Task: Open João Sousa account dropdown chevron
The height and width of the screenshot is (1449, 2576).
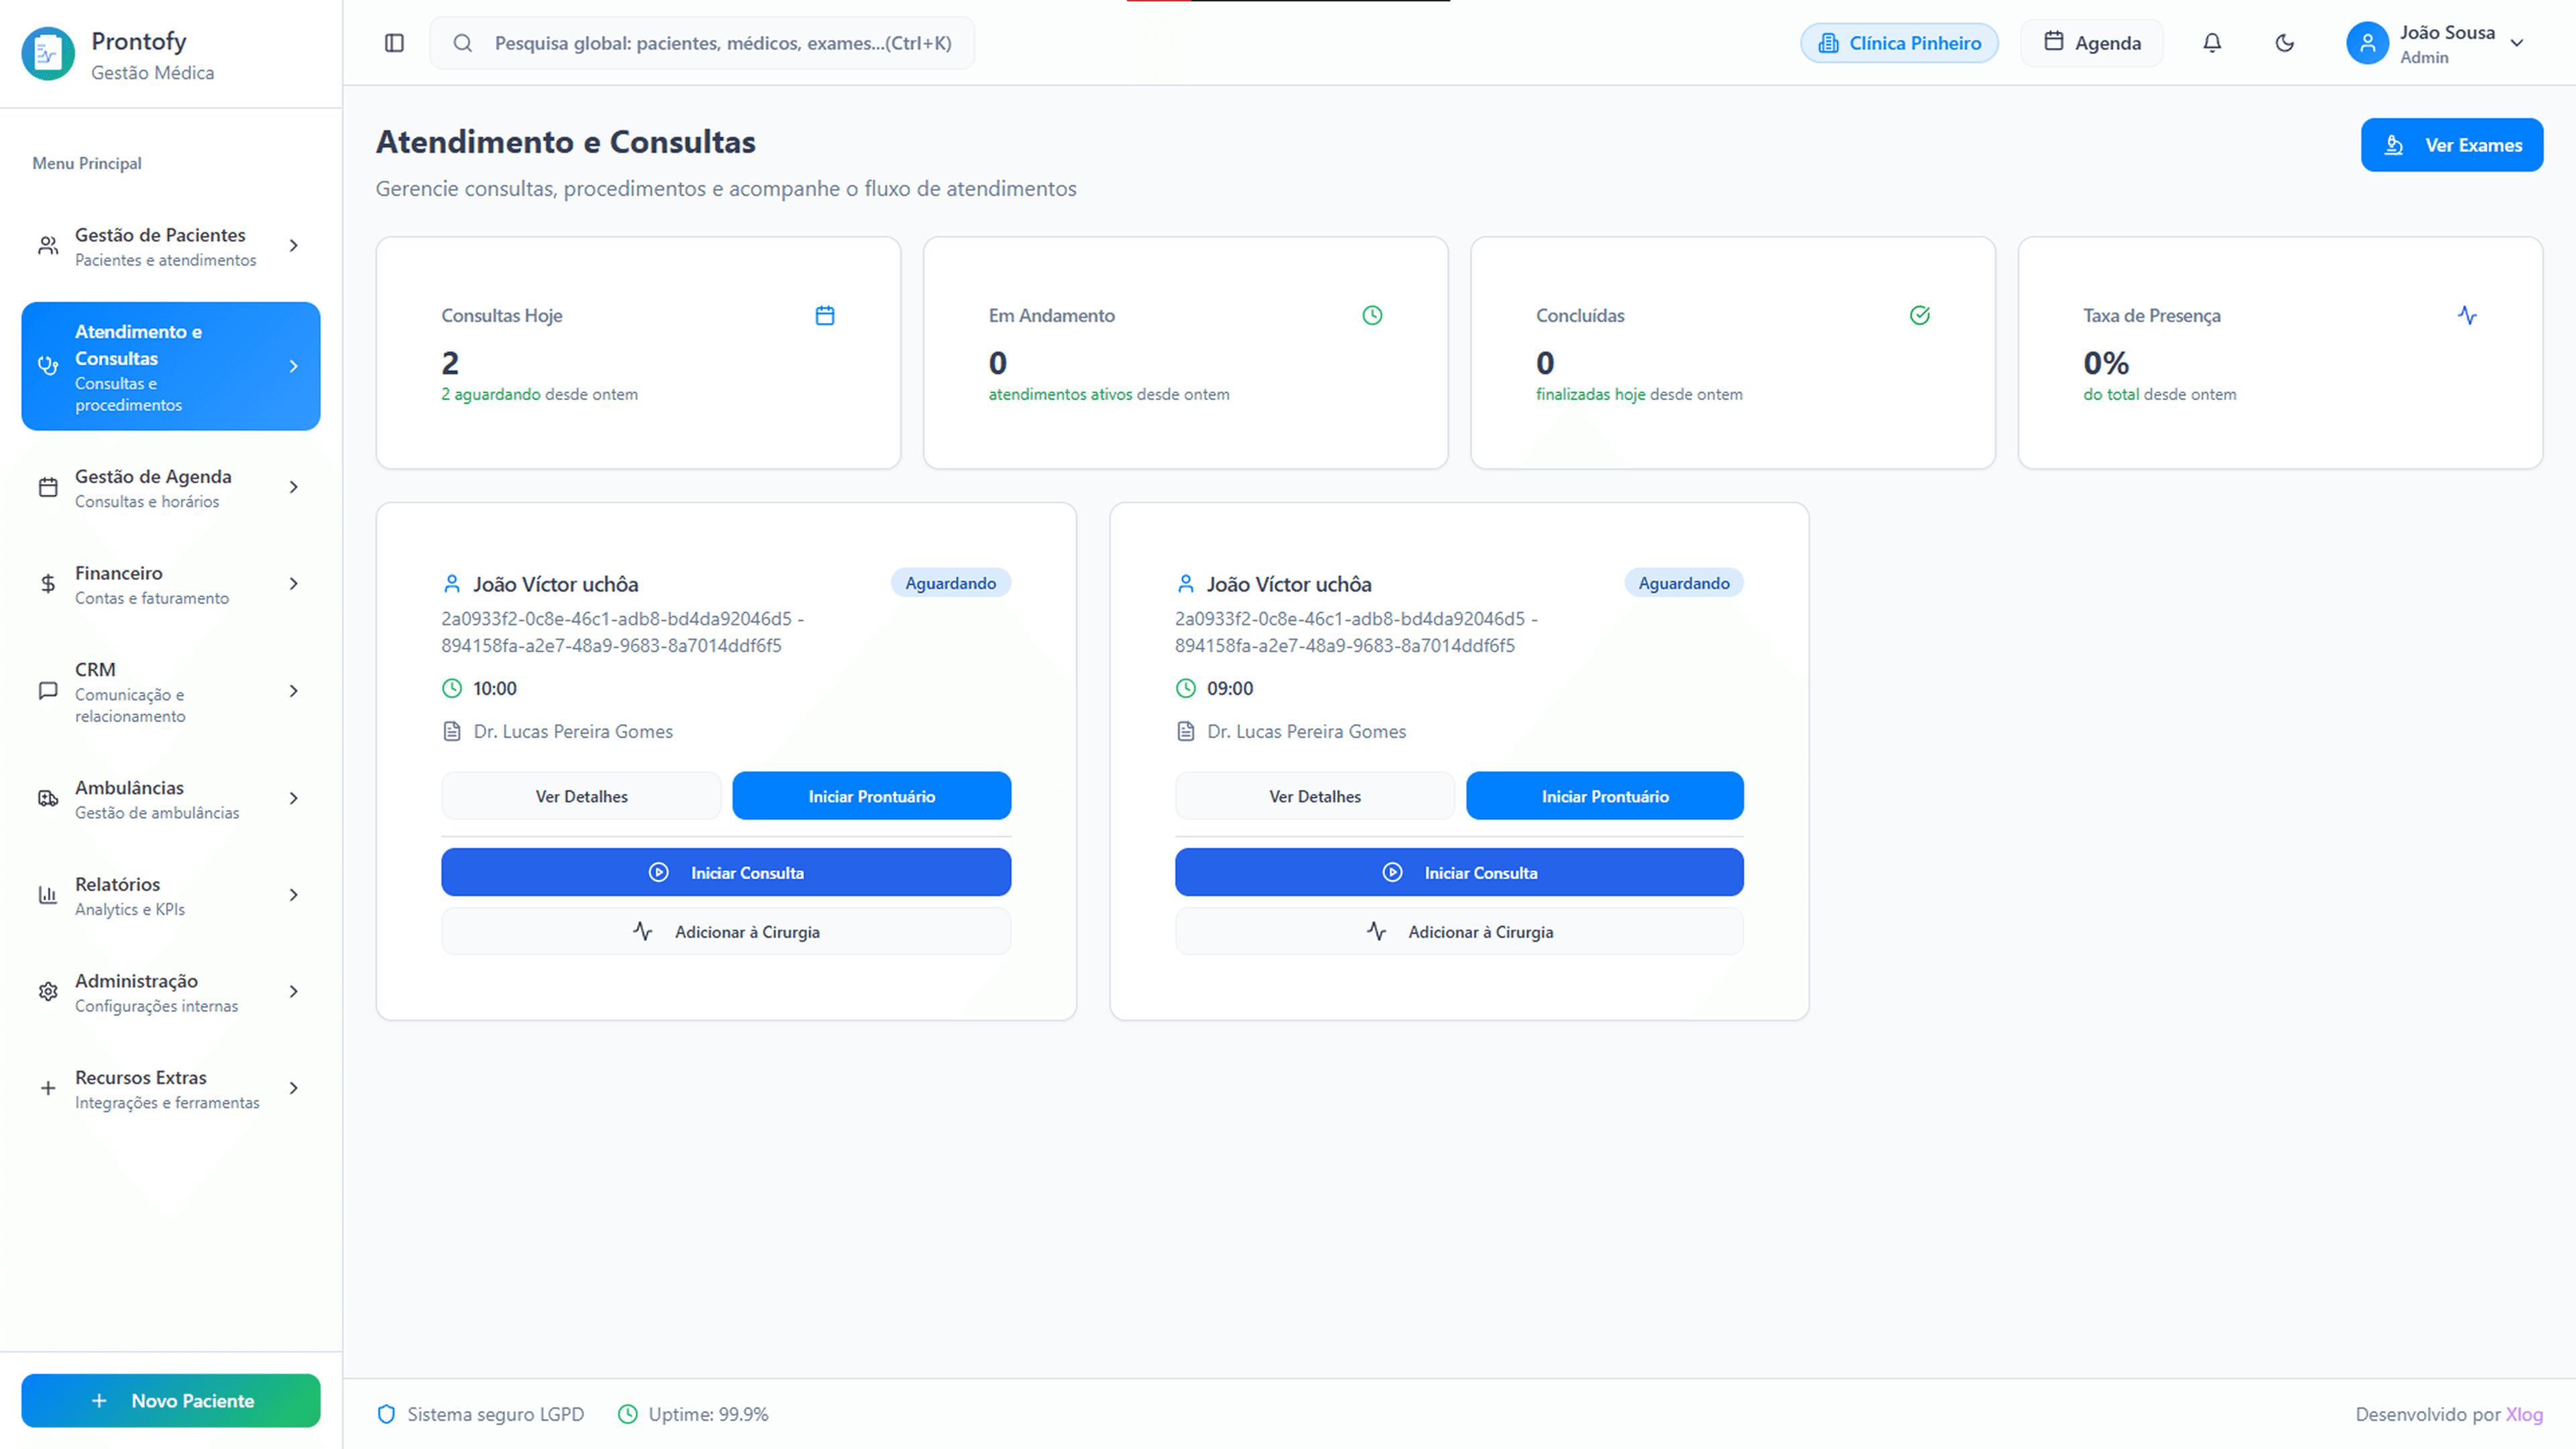Action: pyautogui.click(x=2517, y=43)
